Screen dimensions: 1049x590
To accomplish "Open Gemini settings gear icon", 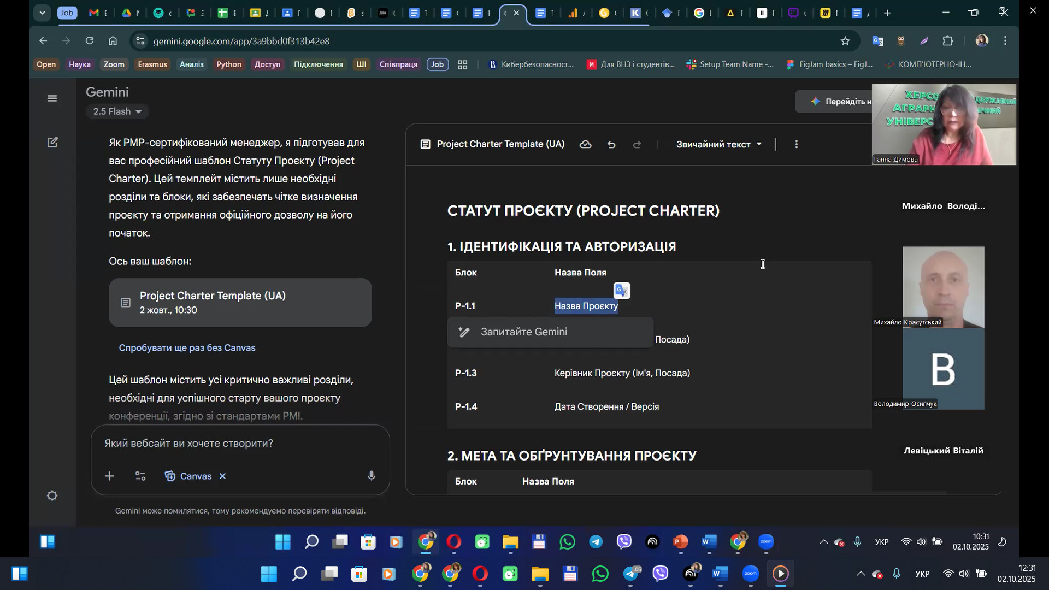I will 52,496.
